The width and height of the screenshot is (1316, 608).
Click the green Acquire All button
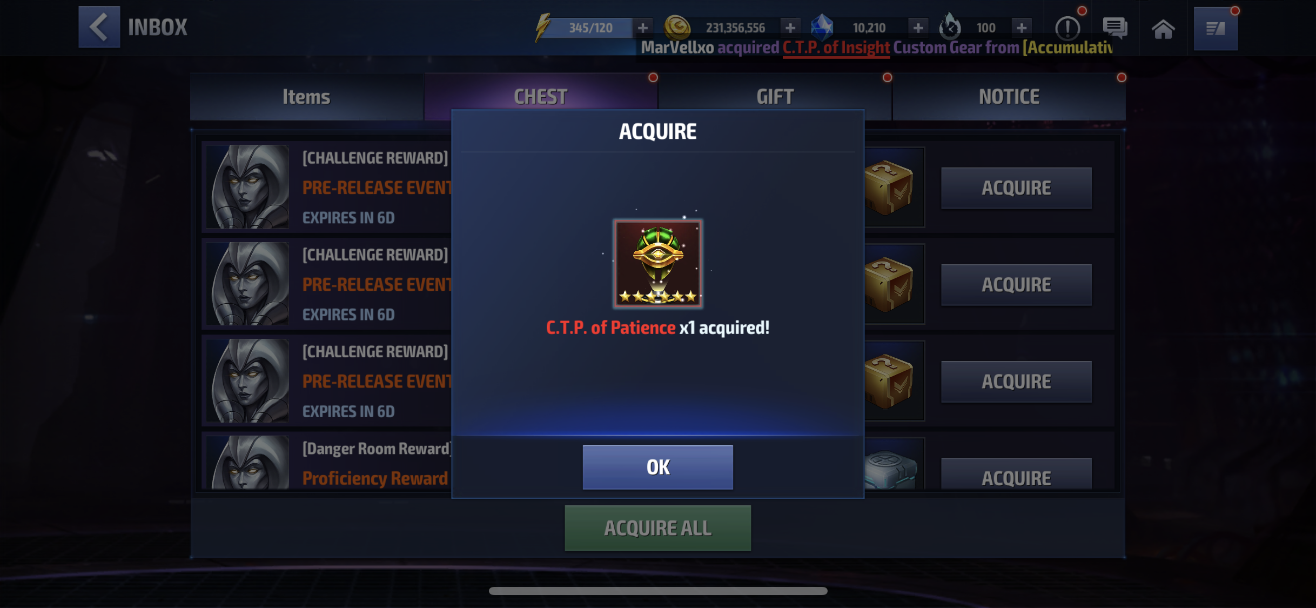(658, 528)
